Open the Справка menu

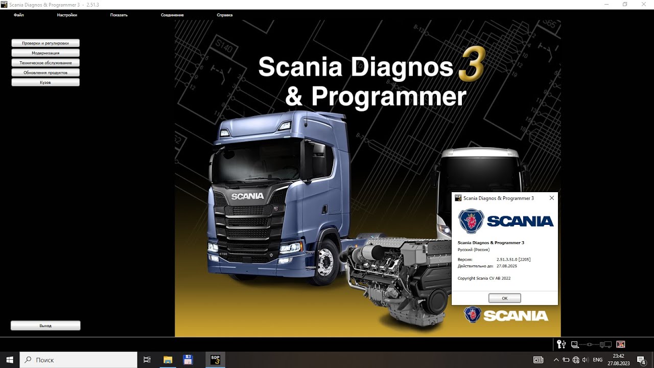coord(225,15)
